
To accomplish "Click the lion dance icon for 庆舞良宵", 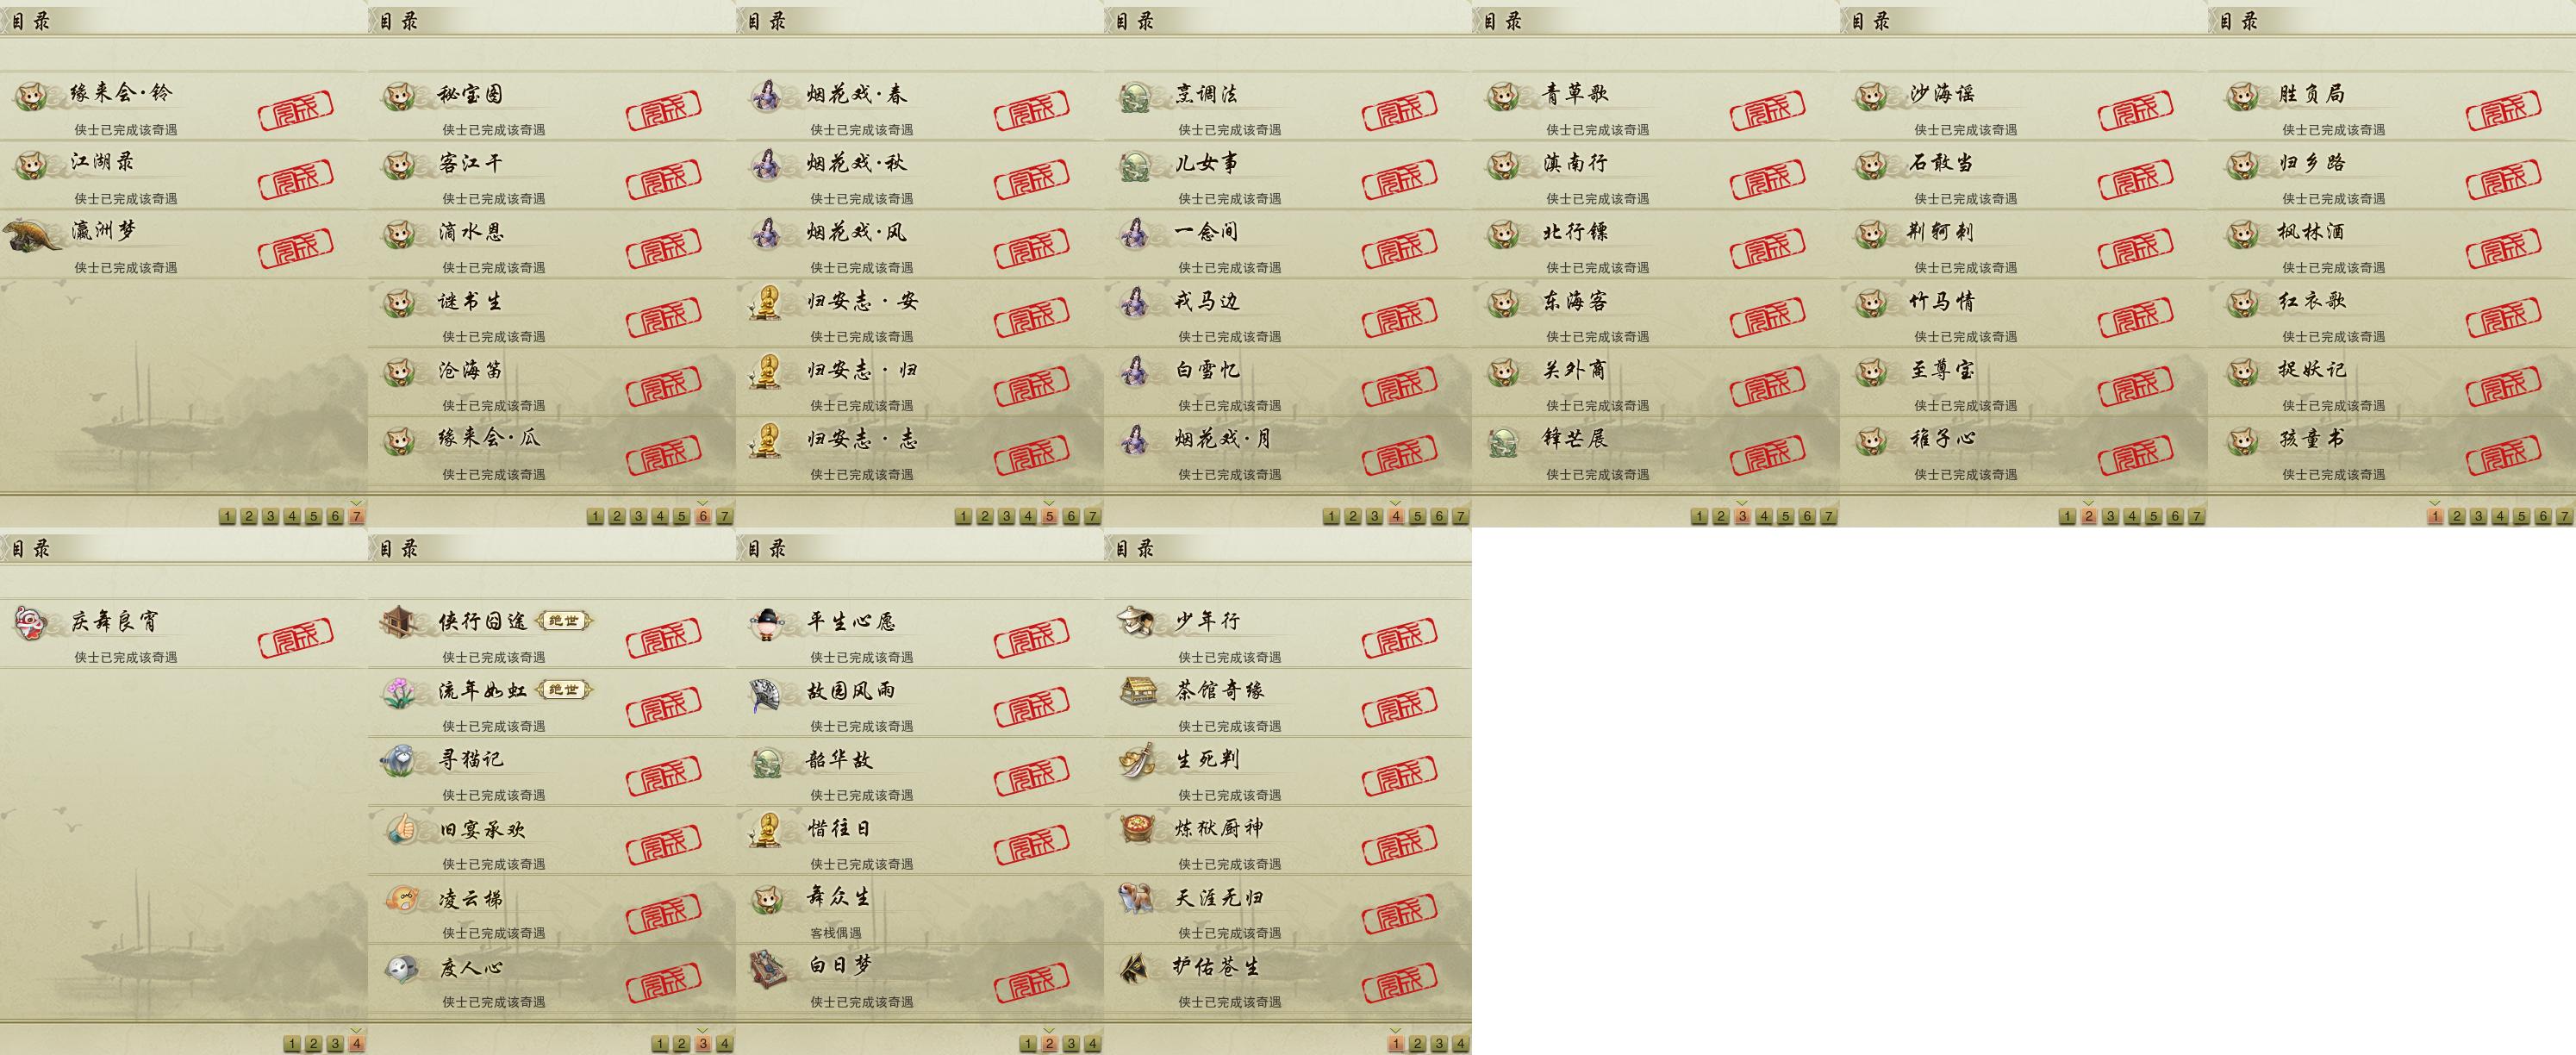I will tap(29, 623).
